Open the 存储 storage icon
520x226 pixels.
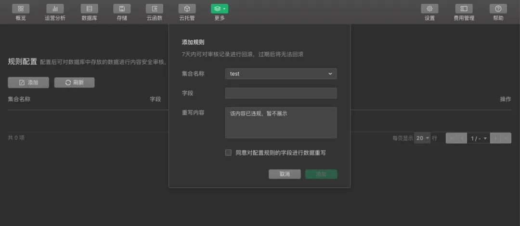pyautogui.click(x=122, y=9)
